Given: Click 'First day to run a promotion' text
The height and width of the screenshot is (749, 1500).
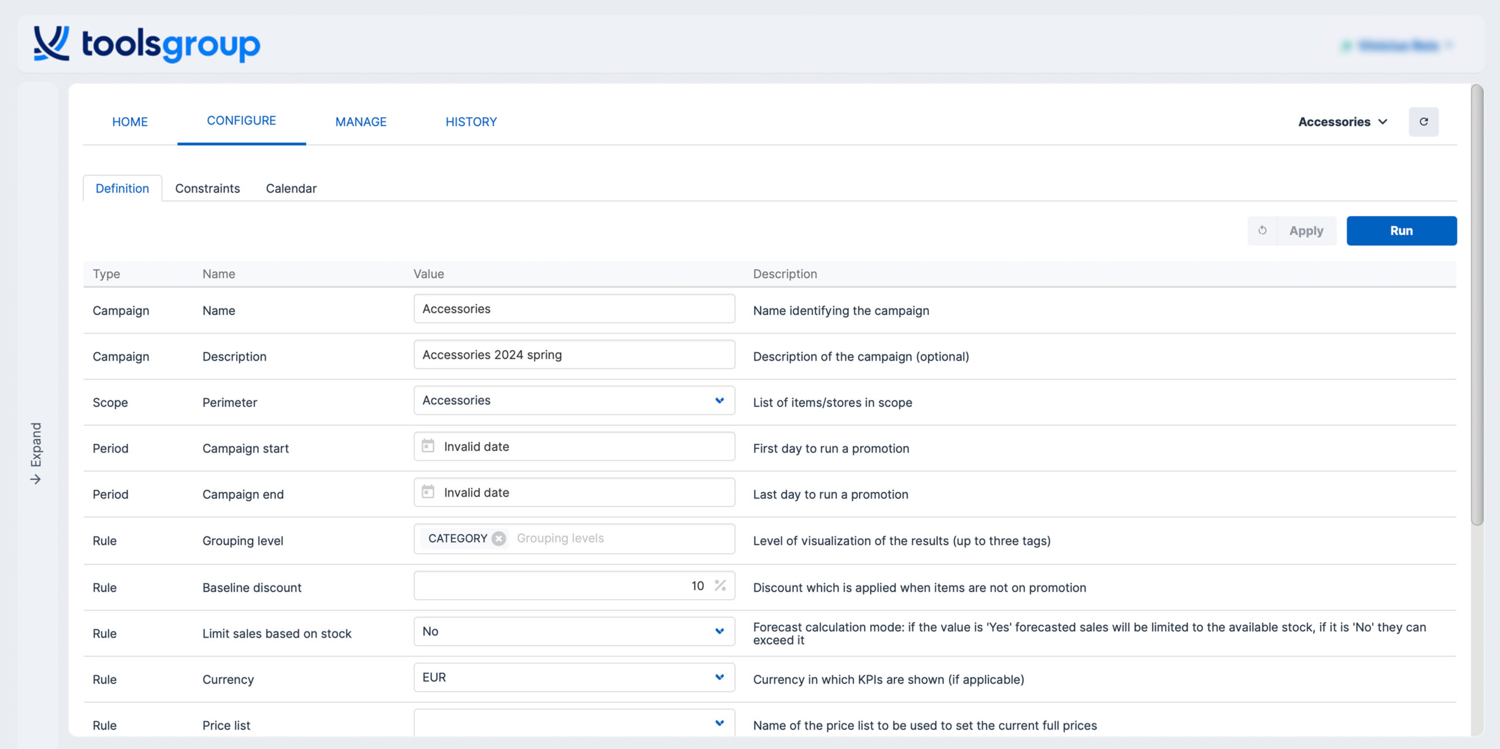Looking at the screenshot, I should (831, 448).
